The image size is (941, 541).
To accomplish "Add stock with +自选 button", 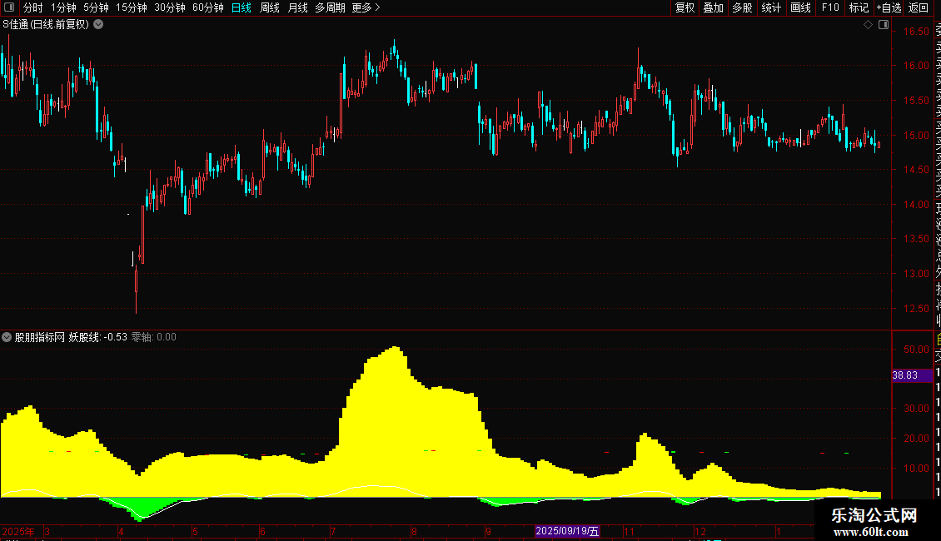I will click(x=889, y=7).
